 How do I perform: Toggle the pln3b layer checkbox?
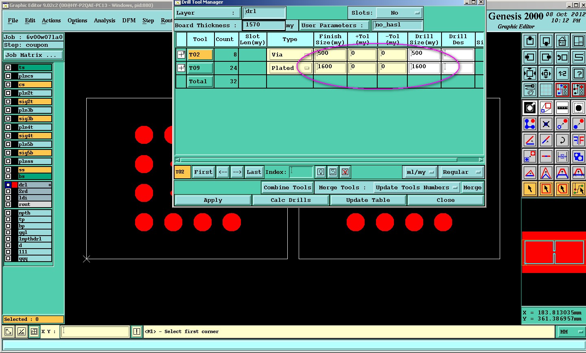[8, 110]
